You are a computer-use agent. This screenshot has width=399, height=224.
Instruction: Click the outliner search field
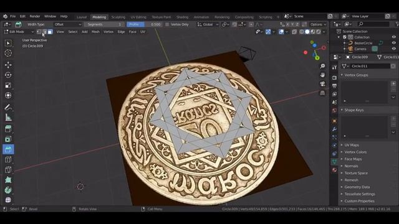(x=373, y=24)
